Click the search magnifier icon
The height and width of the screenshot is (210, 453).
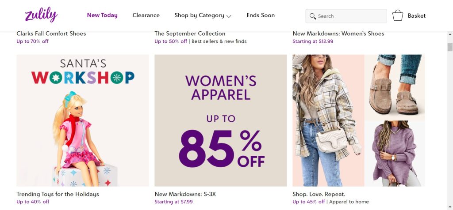pyautogui.click(x=313, y=16)
